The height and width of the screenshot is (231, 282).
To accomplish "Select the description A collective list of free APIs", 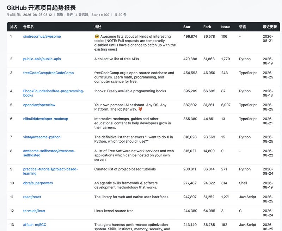I will tap(117, 59).
